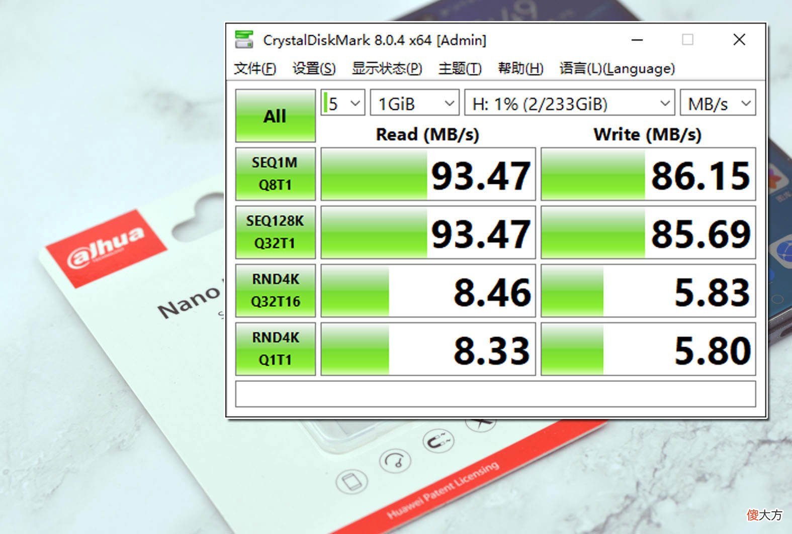Open the 帮助(H) menu
Screen dimensions: 792x534
pyautogui.click(x=520, y=68)
